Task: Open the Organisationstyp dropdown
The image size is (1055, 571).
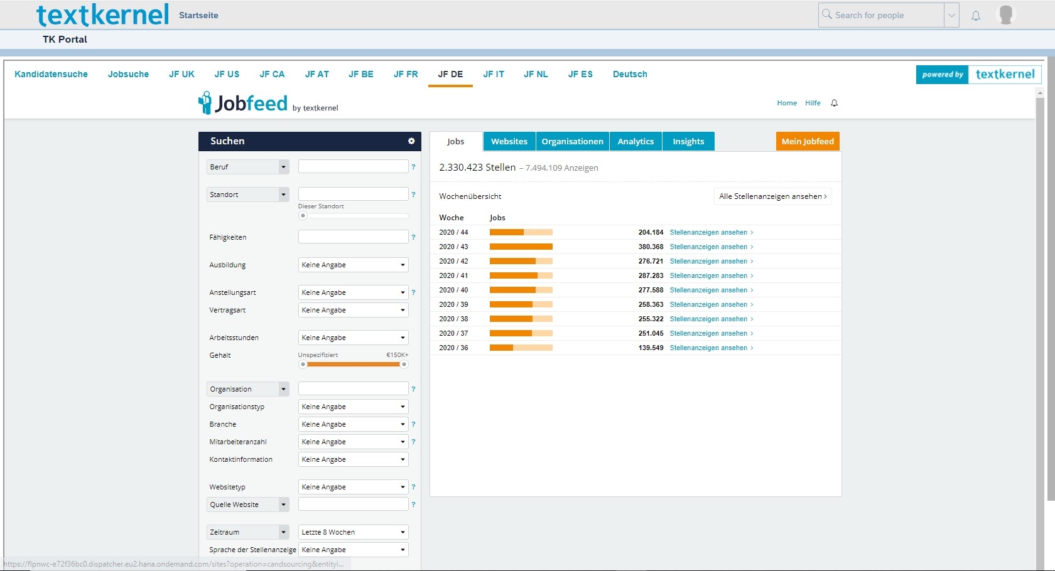Action: [354, 407]
